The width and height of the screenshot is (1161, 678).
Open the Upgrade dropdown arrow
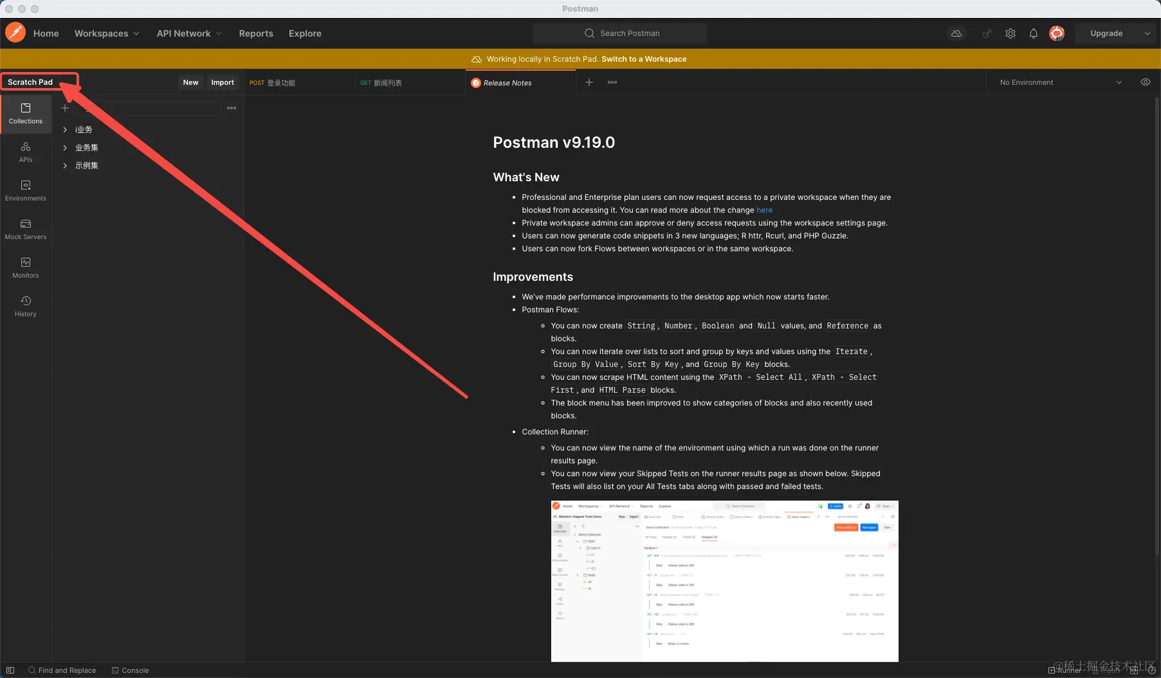click(1147, 33)
